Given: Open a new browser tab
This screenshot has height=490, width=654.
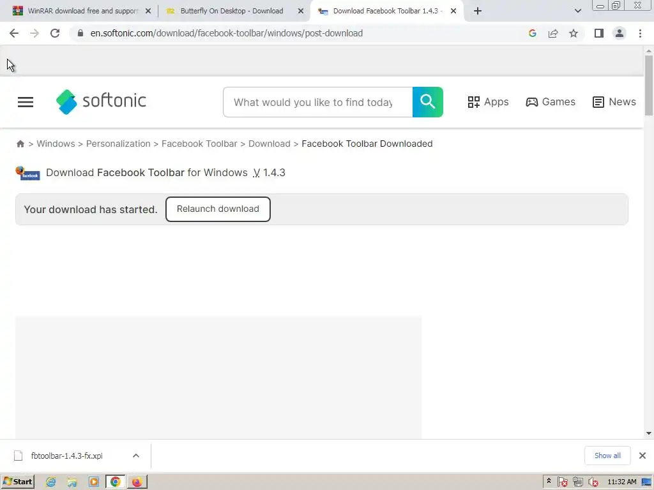Looking at the screenshot, I should (x=478, y=11).
